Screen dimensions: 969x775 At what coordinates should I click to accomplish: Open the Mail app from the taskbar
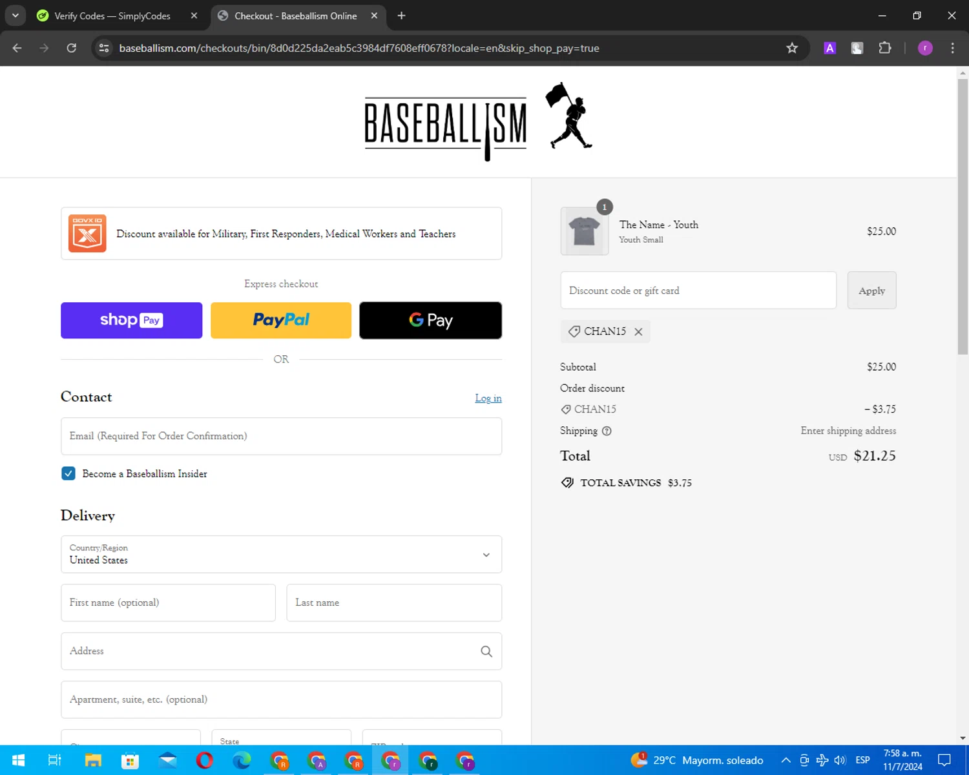(x=168, y=760)
